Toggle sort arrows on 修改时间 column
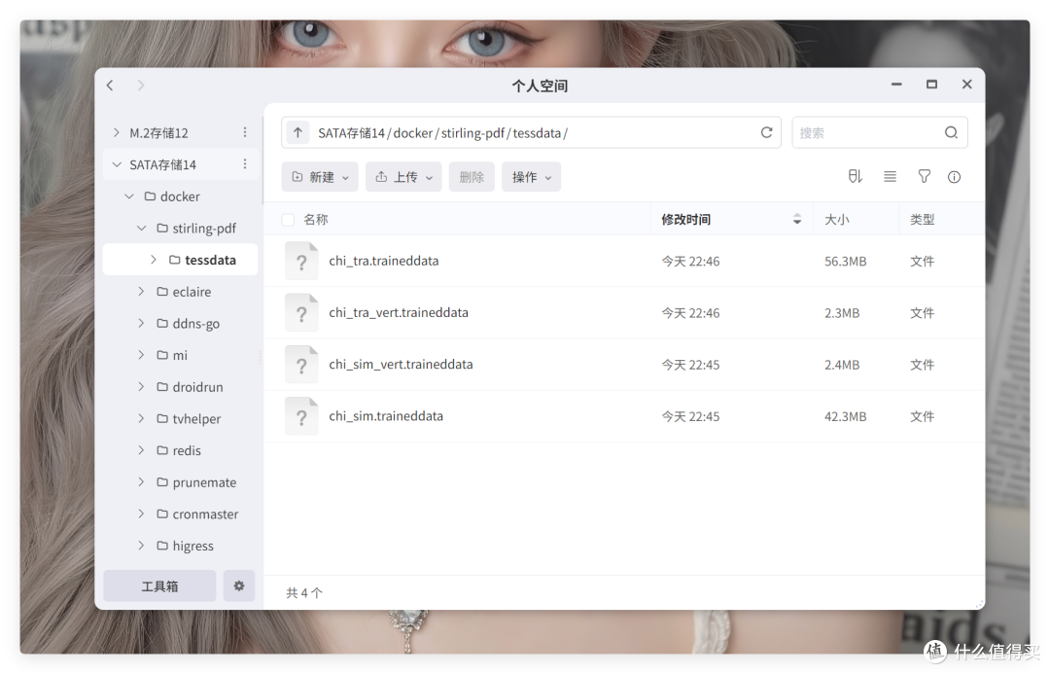 (x=797, y=219)
